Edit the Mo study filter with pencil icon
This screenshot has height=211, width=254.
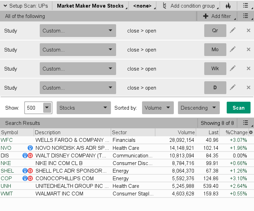[x=233, y=49]
